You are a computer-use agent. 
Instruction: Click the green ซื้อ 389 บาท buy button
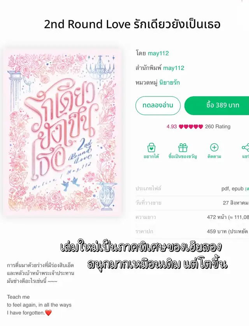[x=217, y=106]
